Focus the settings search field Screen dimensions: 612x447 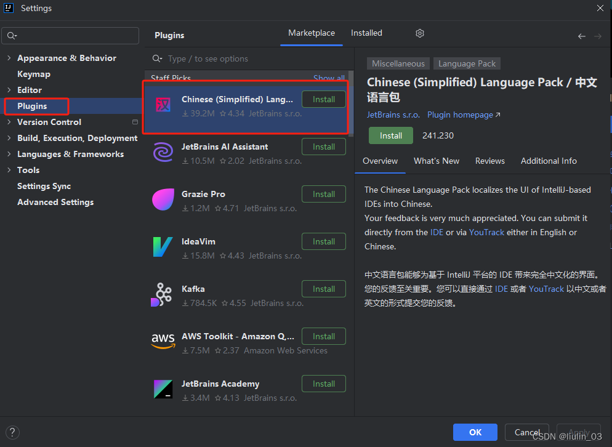click(70, 36)
